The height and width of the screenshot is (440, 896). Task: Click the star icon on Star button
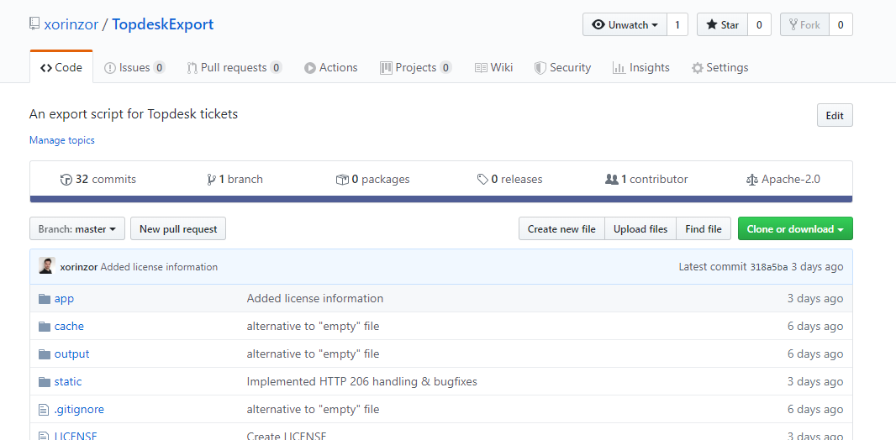pos(712,24)
